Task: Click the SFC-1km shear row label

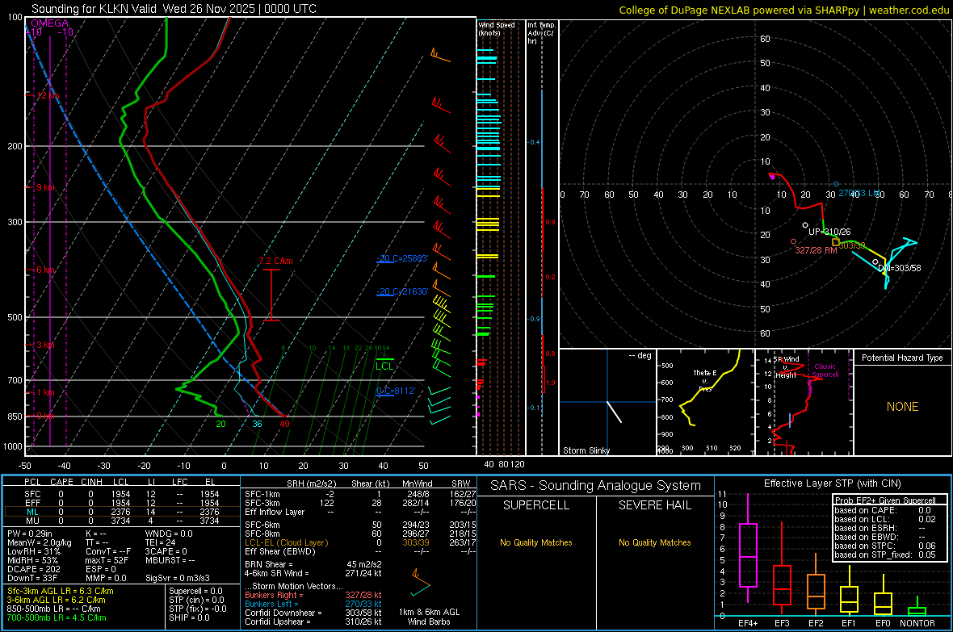Action: pos(262,494)
